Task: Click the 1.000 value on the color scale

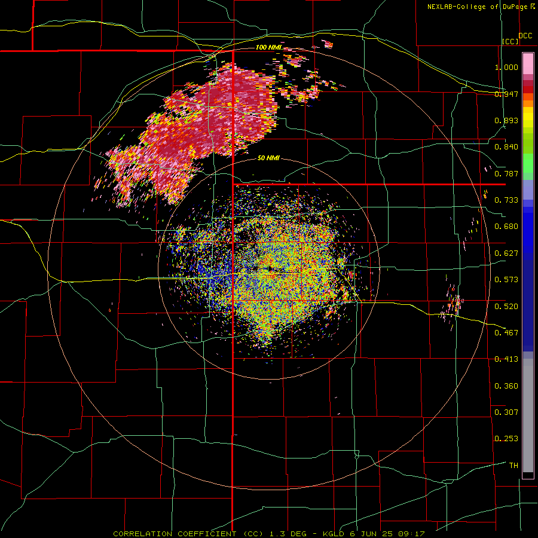Action: click(506, 67)
